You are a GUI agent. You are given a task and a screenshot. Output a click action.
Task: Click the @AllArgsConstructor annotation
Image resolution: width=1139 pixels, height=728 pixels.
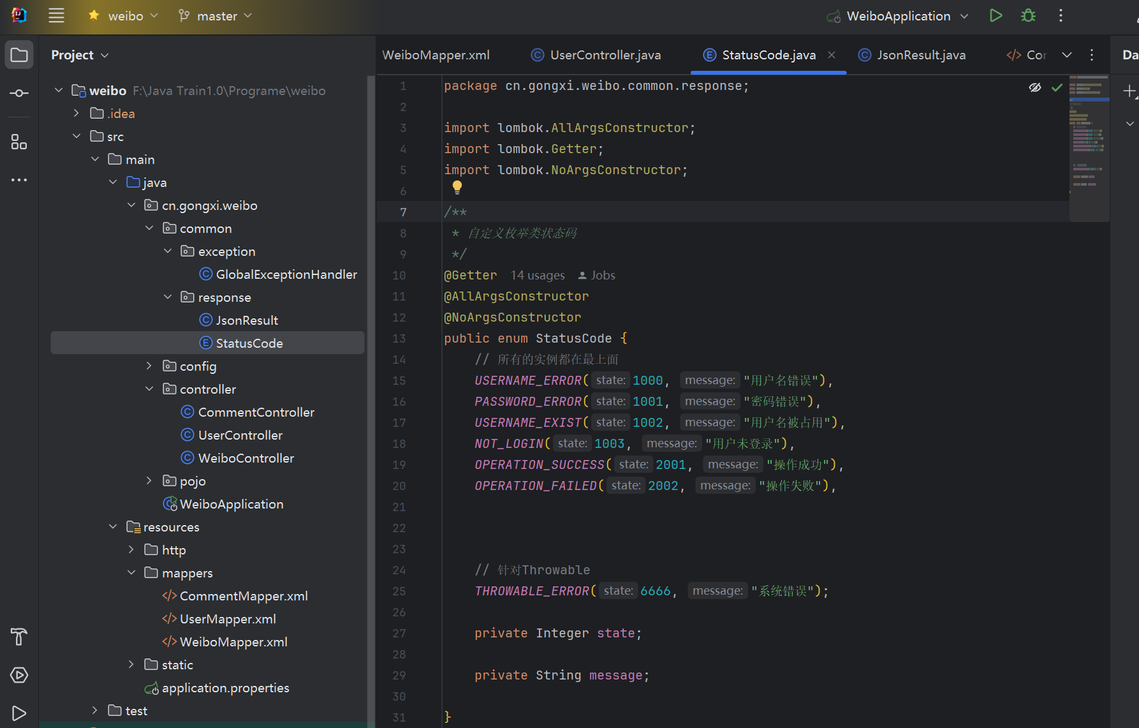[516, 296]
